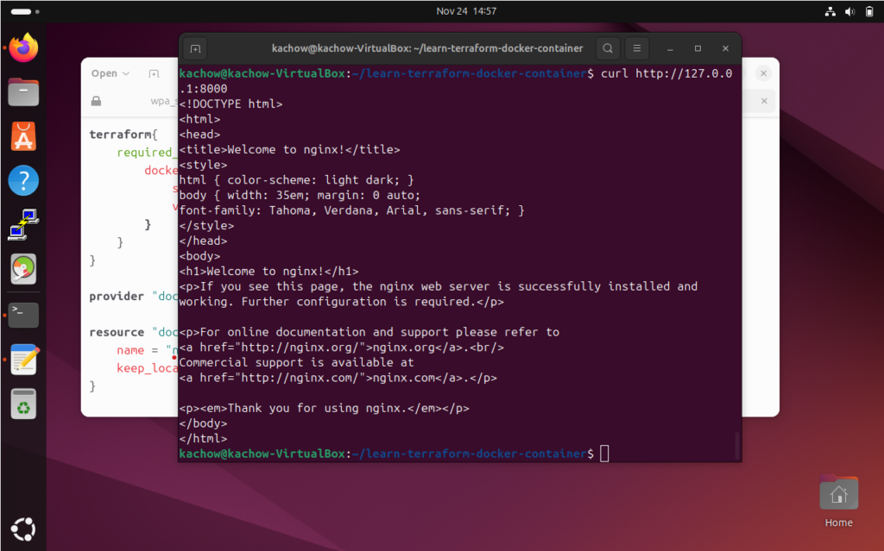Open the Trash dock icon

23,404
